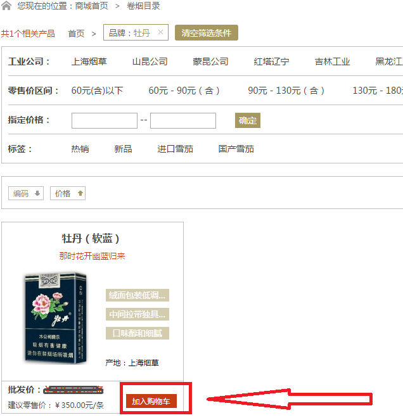Select the 热销 tag
Image resolution: width=403 pixels, height=420 pixels.
pos(80,149)
